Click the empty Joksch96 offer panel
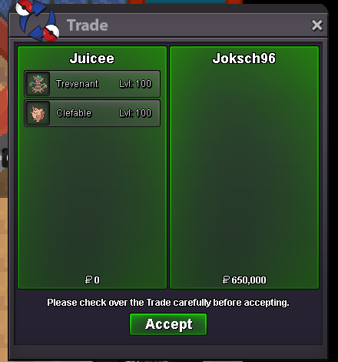This screenshot has width=338, height=362. [244, 169]
